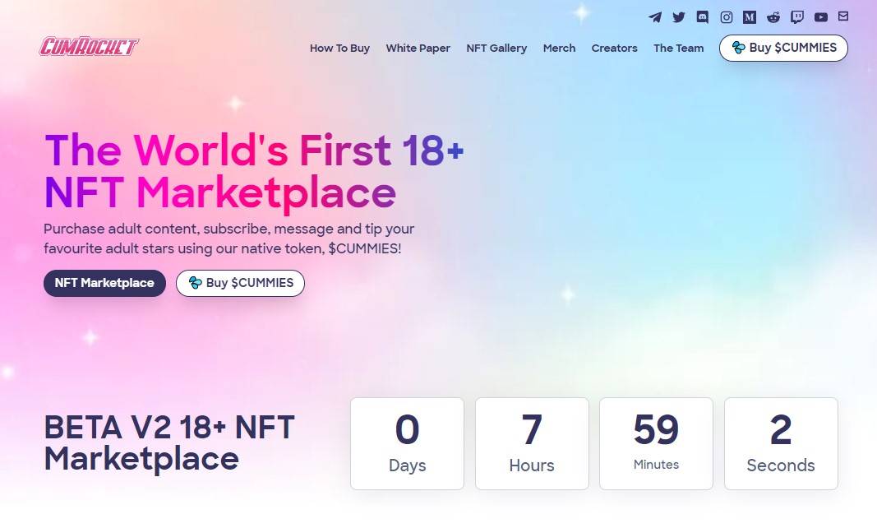Open the Discord social icon
Viewport: 877px width, 528px height.
(x=703, y=17)
